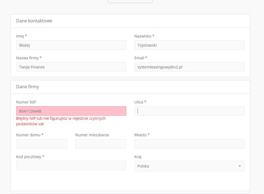Select the Numer mieszkania input field

click(x=101, y=144)
